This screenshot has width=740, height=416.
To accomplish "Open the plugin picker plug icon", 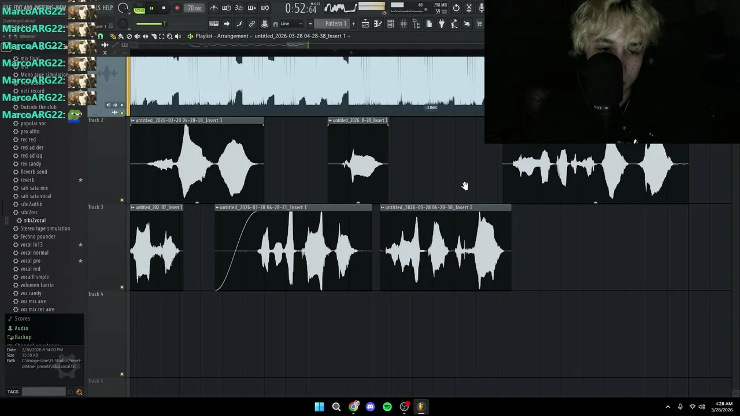I will click(x=442, y=24).
